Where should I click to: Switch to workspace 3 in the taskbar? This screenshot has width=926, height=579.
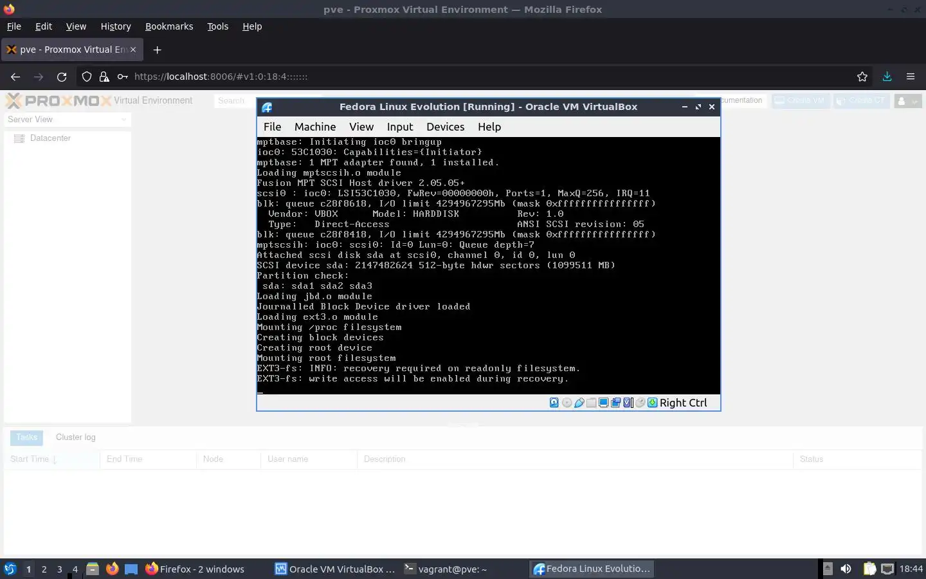[x=59, y=569]
